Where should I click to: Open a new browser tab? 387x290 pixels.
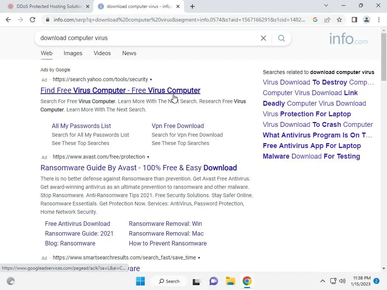click(192, 6)
